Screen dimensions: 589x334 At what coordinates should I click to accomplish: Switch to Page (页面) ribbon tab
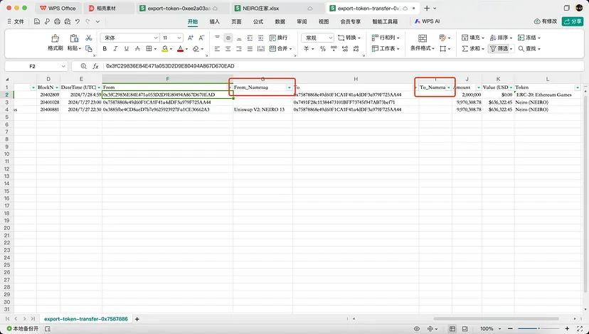click(236, 22)
